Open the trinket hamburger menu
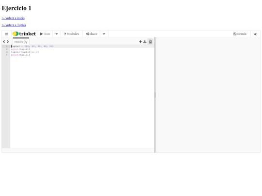 [6, 34]
